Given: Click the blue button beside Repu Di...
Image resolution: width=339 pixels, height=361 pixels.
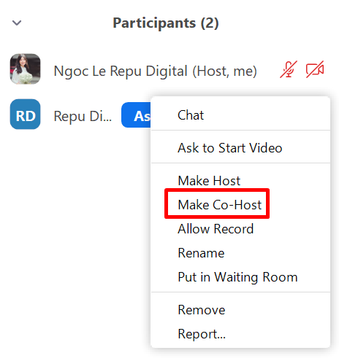Looking at the screenshot, I should (x=136, y=115).
